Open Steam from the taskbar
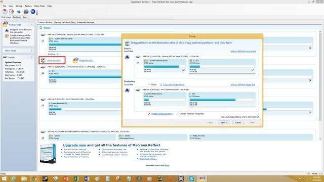The image size is (324, 182). (x=45, y=178)
